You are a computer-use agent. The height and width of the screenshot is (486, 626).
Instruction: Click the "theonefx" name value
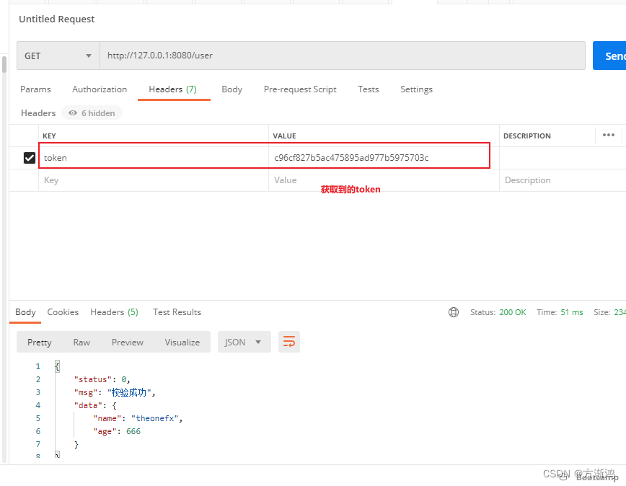click(154, 418)
